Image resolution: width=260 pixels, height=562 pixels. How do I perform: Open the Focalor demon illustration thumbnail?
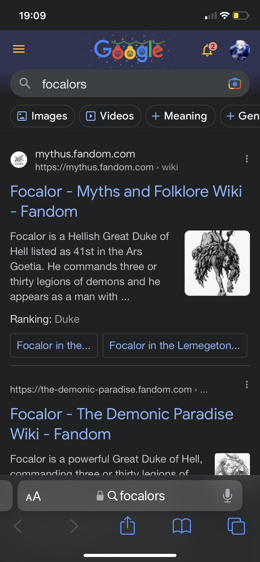(x=217, y=263)
